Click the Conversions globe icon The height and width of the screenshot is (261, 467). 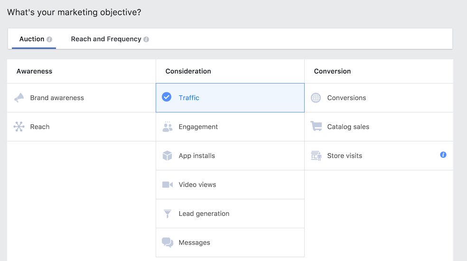[x=316, y=98]
